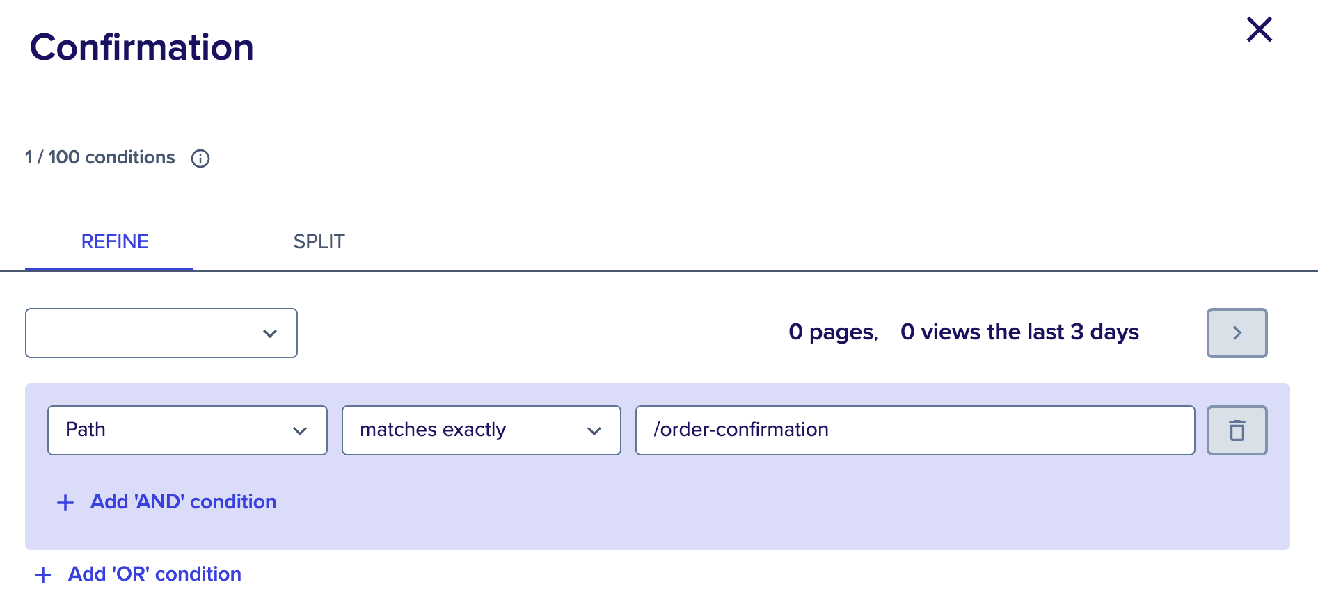Click the /order-confirmation value field

(x=914, y=430)
